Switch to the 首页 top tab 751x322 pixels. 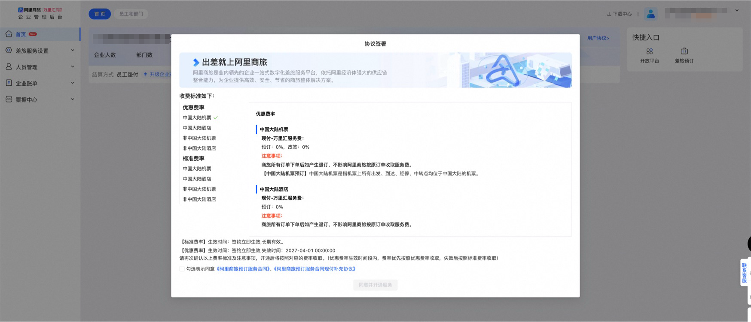pos(100,14)
